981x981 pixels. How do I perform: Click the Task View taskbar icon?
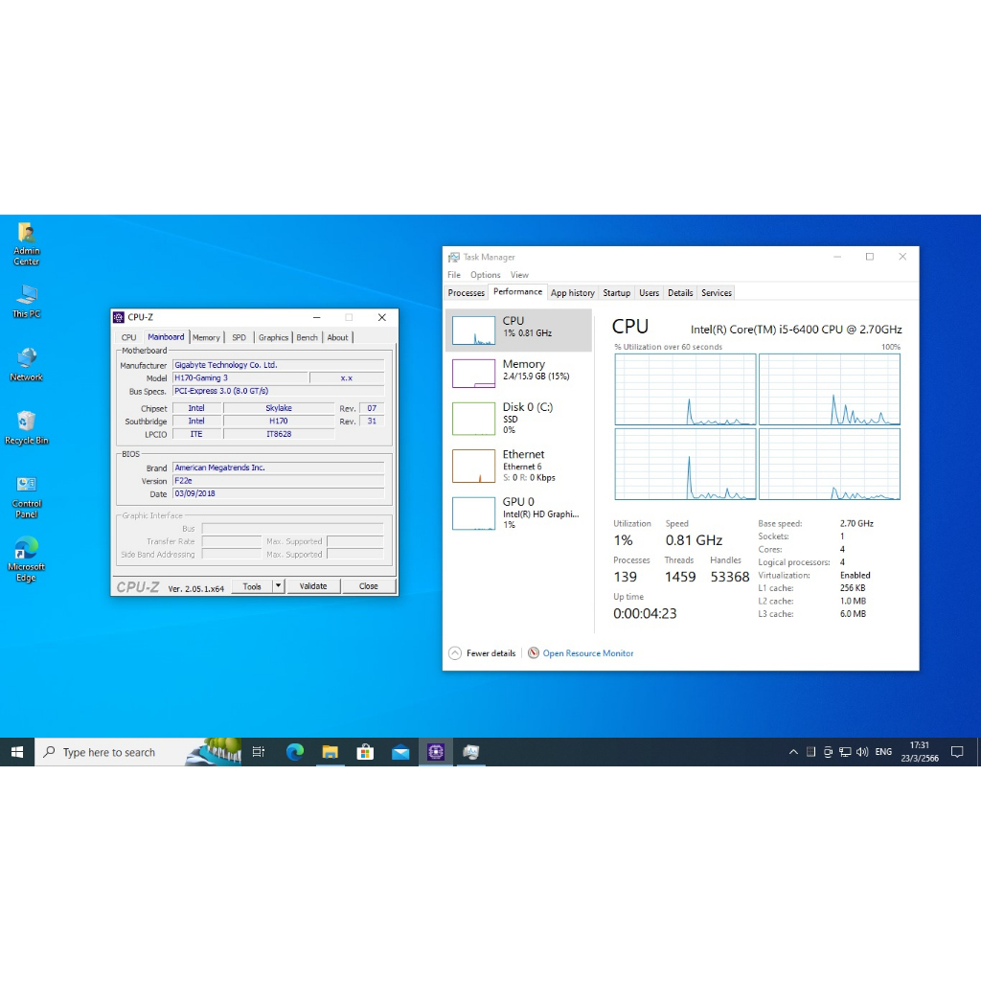pyautogui.click(x=259, y=752)
